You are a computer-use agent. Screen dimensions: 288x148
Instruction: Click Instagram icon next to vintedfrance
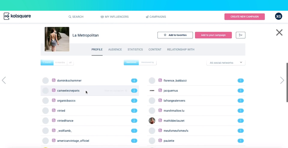(x=54, y=120)
